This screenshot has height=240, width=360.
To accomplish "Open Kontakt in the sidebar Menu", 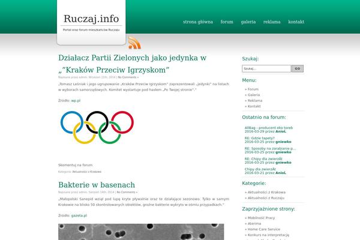I will [254, 106].
